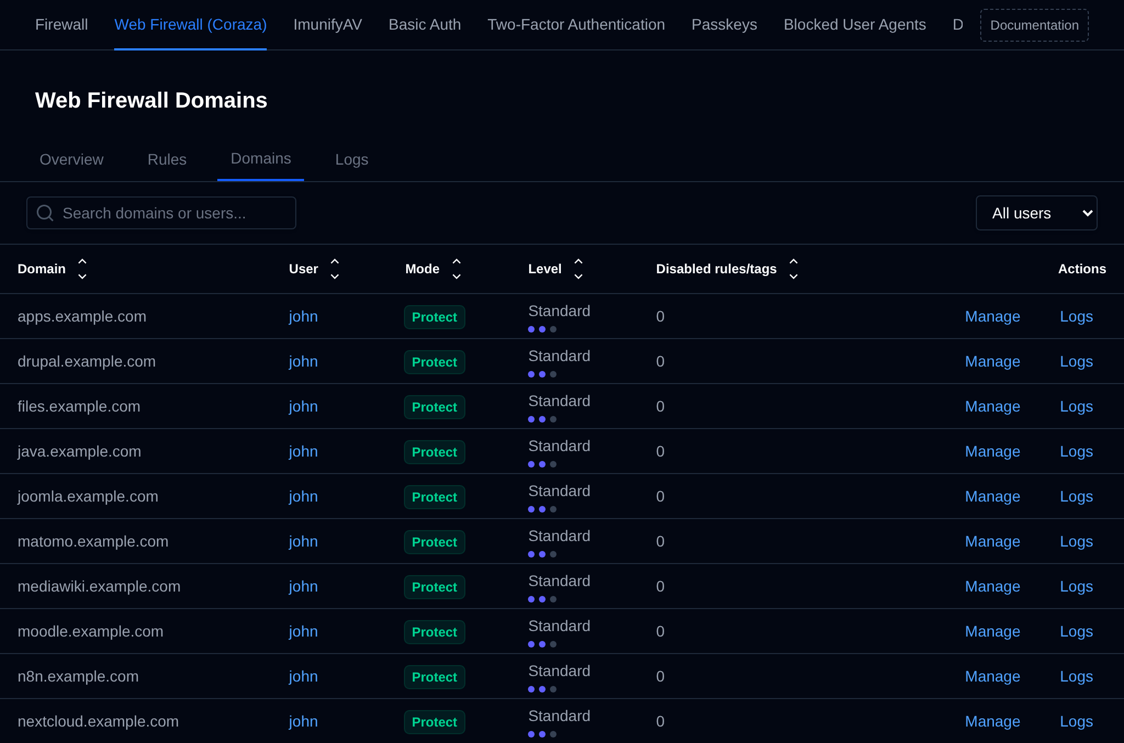The width and height of the screenshot is (1124, 743).
Task: Select Web Firewall (Coraza) tab
Action: pyautogui.click(x=190, y=25)
